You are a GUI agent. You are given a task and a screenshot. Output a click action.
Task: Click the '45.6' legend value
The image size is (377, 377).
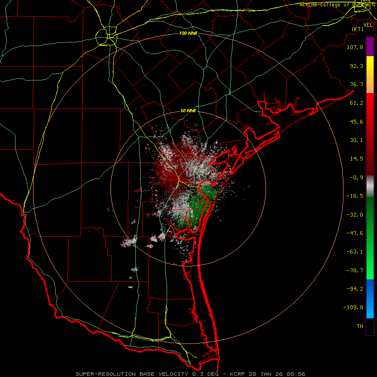pos(356,121)
